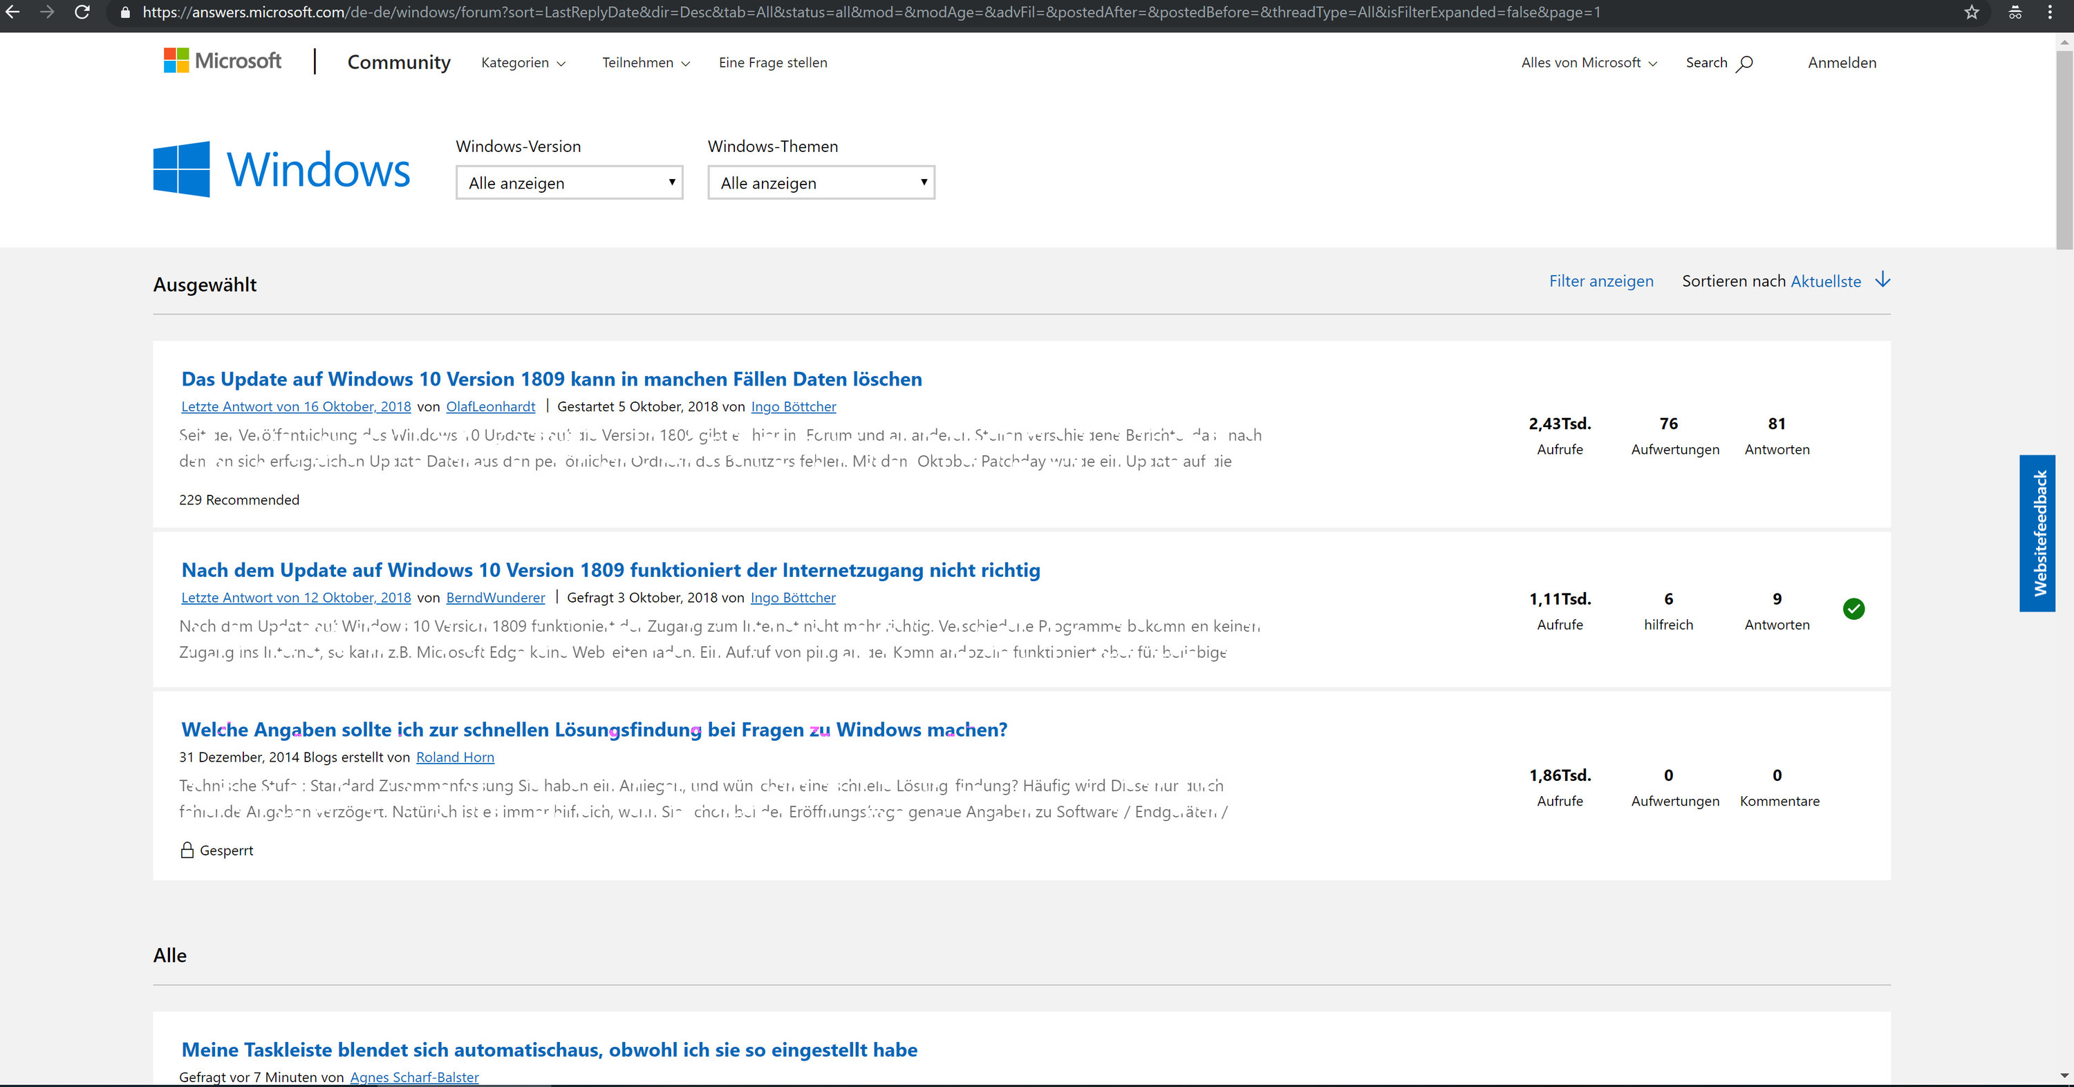2074x1087 pixels.
Task: Open thread Meine Taskleiste blendet sich automatisch aus
Action: point(549,1050)
